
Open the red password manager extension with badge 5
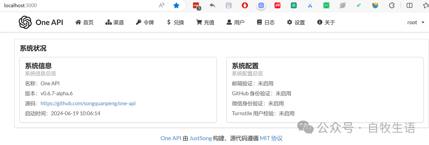coord(197,6)
